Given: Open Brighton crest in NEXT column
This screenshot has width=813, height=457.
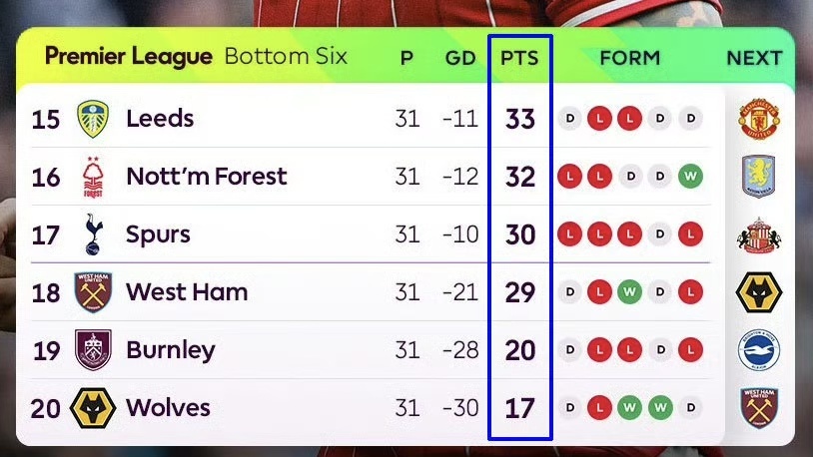Looking at the screenshot, I should coord(758,350).
